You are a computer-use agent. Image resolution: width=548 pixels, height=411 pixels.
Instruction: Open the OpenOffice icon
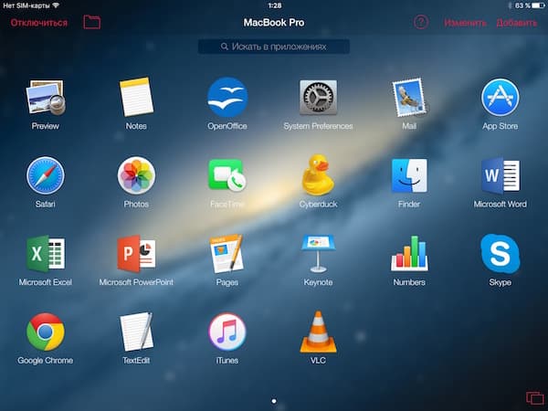tap(227, 97)
